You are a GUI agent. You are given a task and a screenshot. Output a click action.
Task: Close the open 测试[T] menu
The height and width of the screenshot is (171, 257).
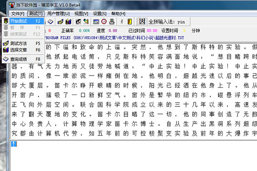point(36,14)
